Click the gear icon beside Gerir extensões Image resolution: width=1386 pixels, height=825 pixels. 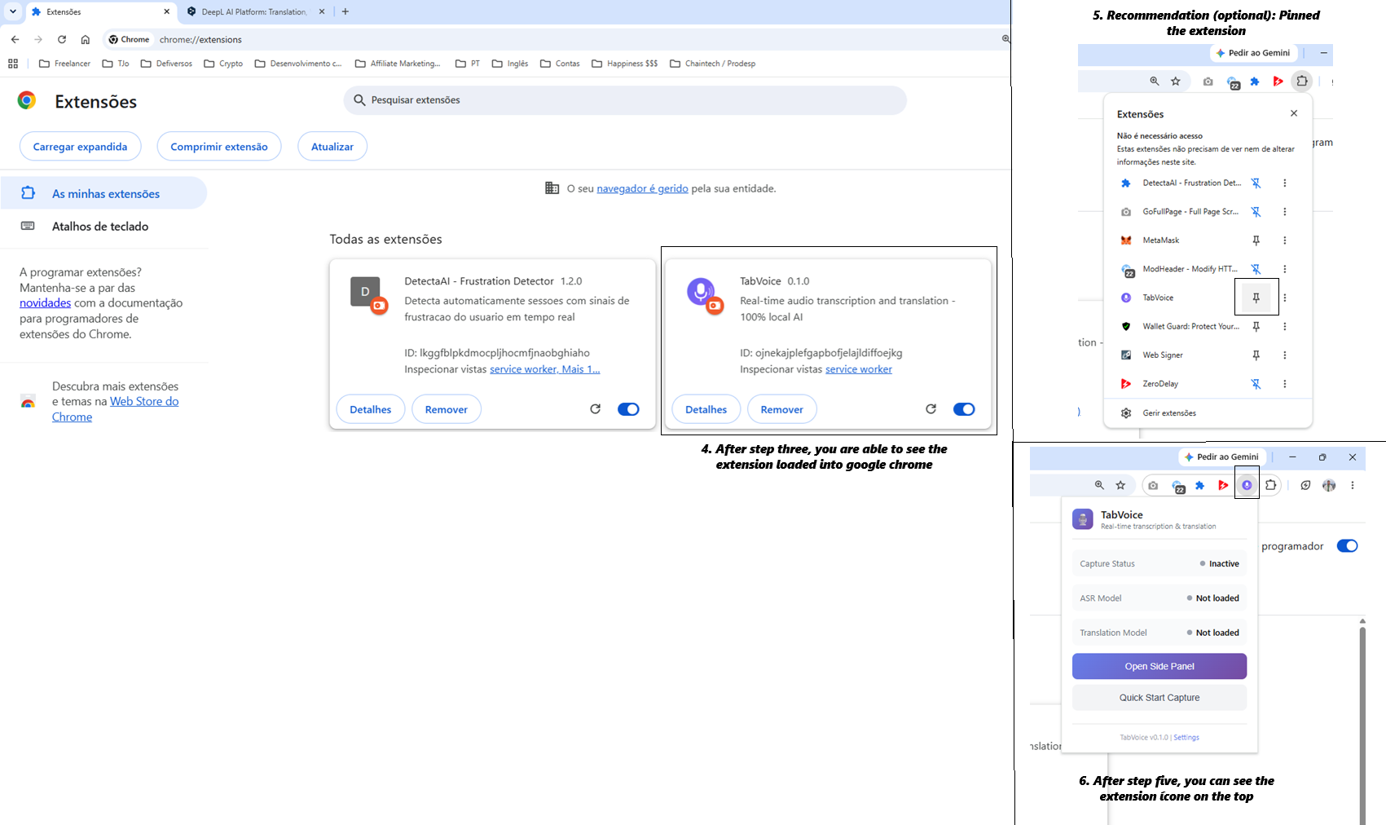click(1126, 413)
